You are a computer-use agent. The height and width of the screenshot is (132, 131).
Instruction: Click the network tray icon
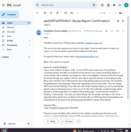(x=105, y=131)
